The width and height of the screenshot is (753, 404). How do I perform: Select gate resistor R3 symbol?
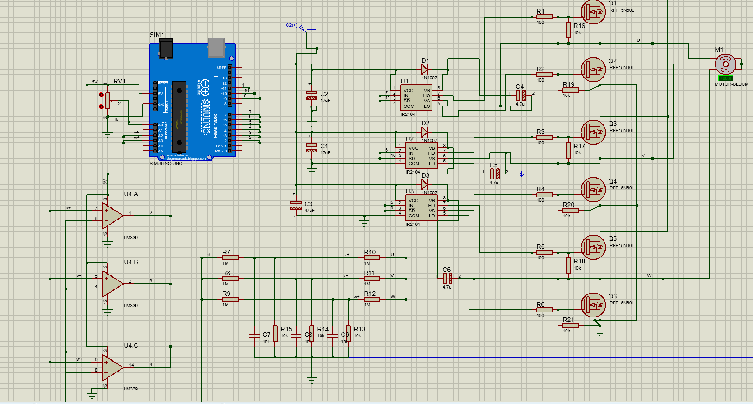click(544, 137)
